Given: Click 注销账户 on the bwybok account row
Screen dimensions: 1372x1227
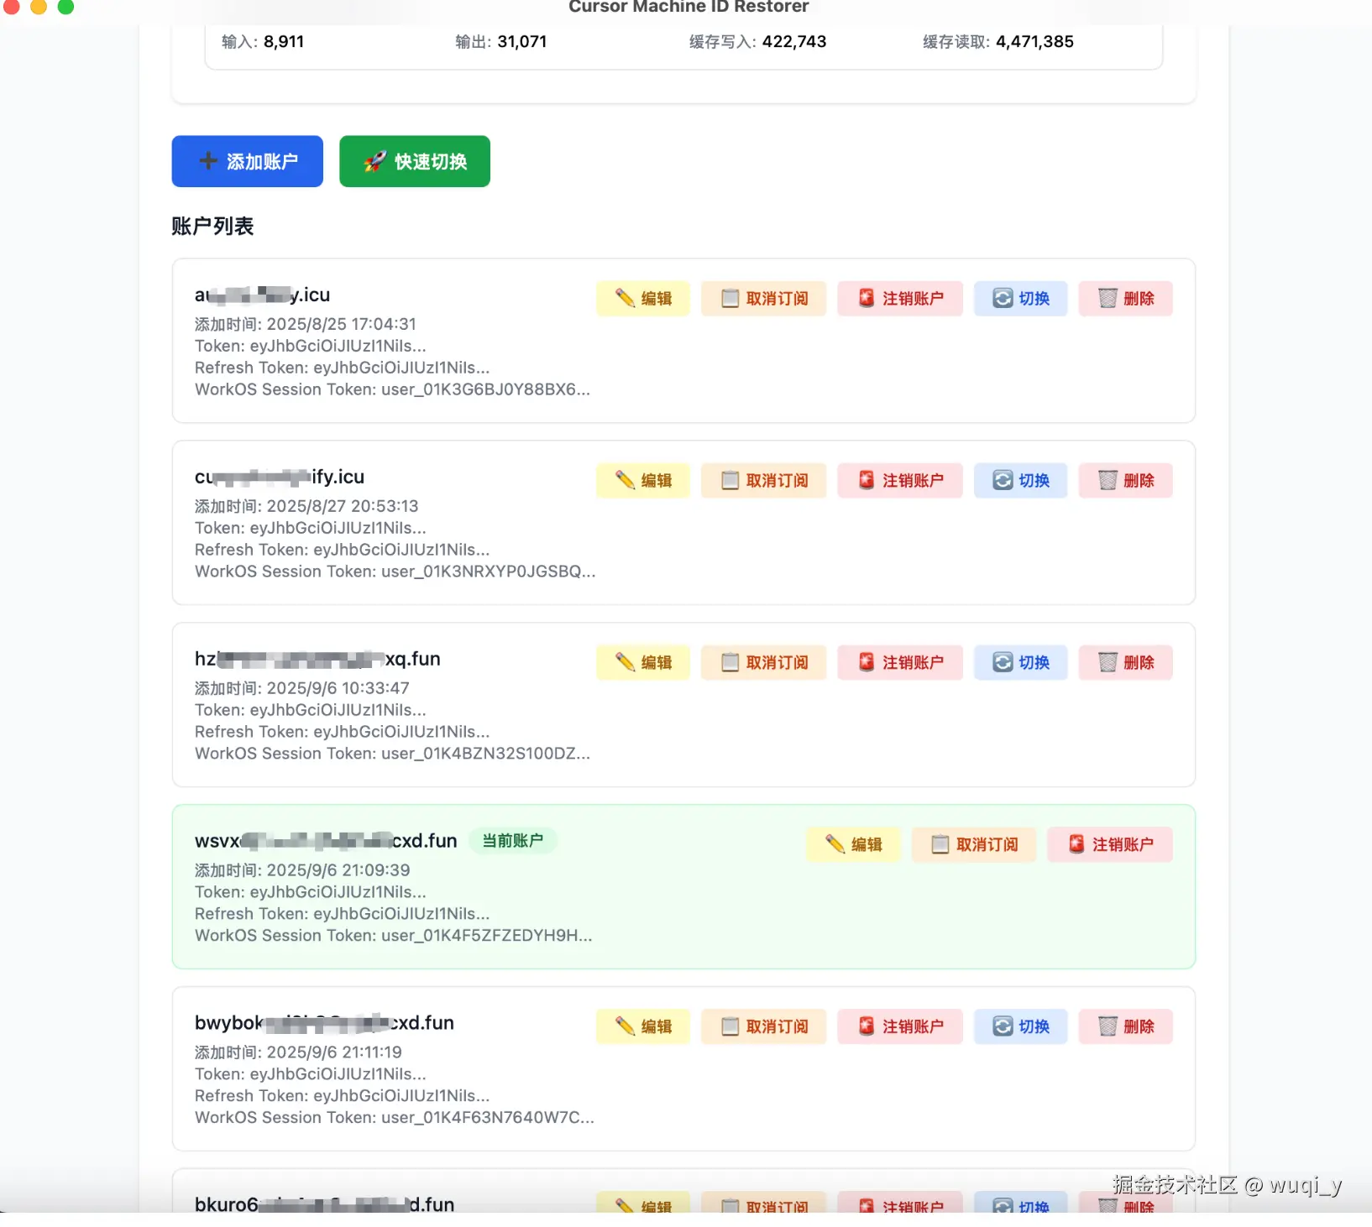Looking at the screenshot, I should coord(900,1027).
